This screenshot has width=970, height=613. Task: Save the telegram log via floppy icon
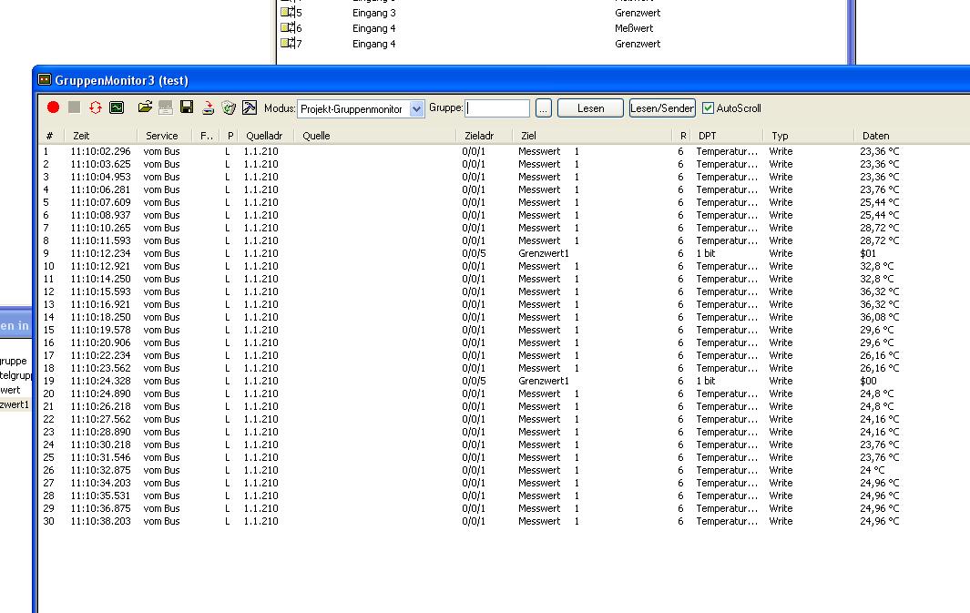click(x=187, y=107)
